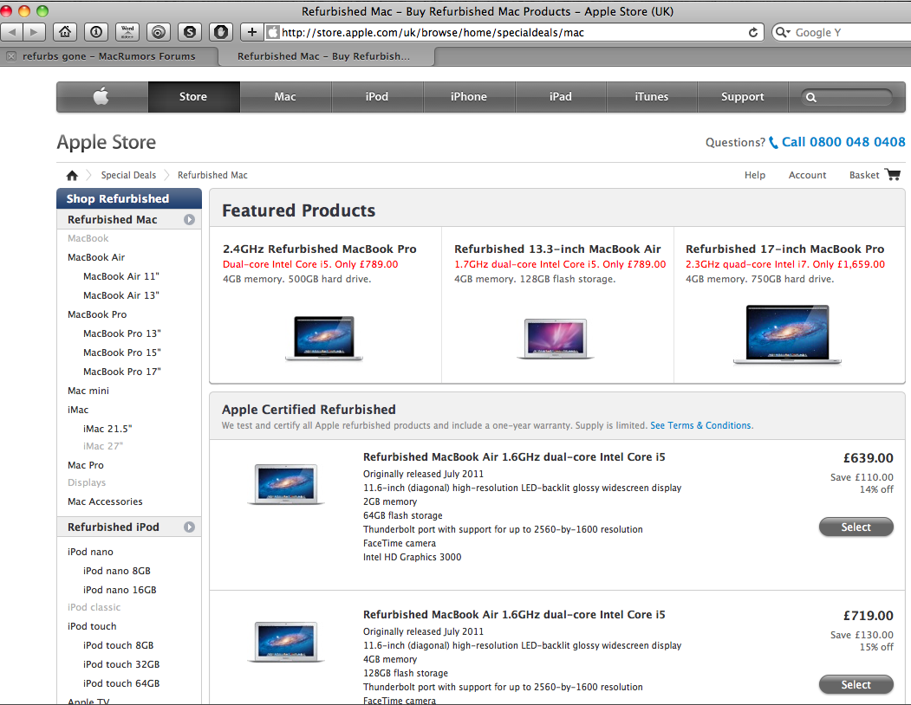Screen dimensions: 911x705
Task: Open the Refurbished 17-inch MacBook Pro title
Action: 785,249
